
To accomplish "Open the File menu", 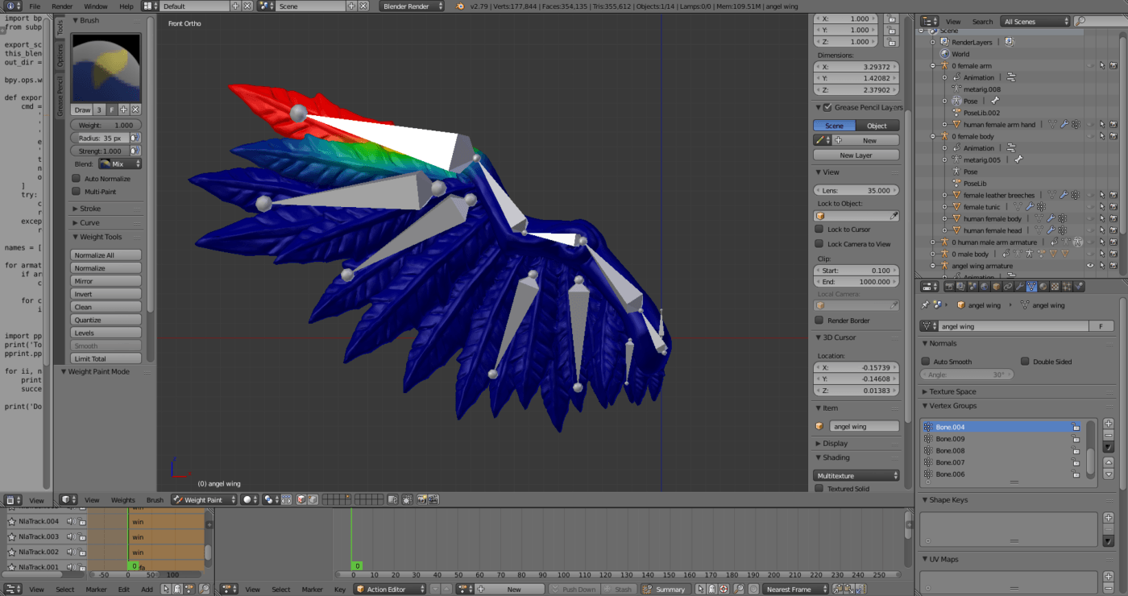I will 35,6.
